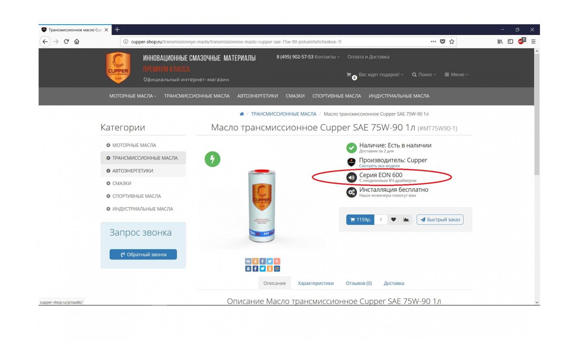Switch to the Описание tab
Viewport: 577px width, 341px height.
[275, 283]
